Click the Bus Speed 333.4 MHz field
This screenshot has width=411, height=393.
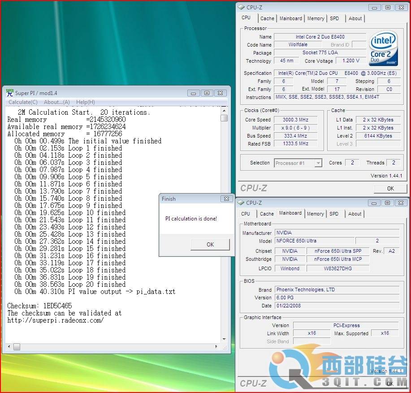click(296, 136)
